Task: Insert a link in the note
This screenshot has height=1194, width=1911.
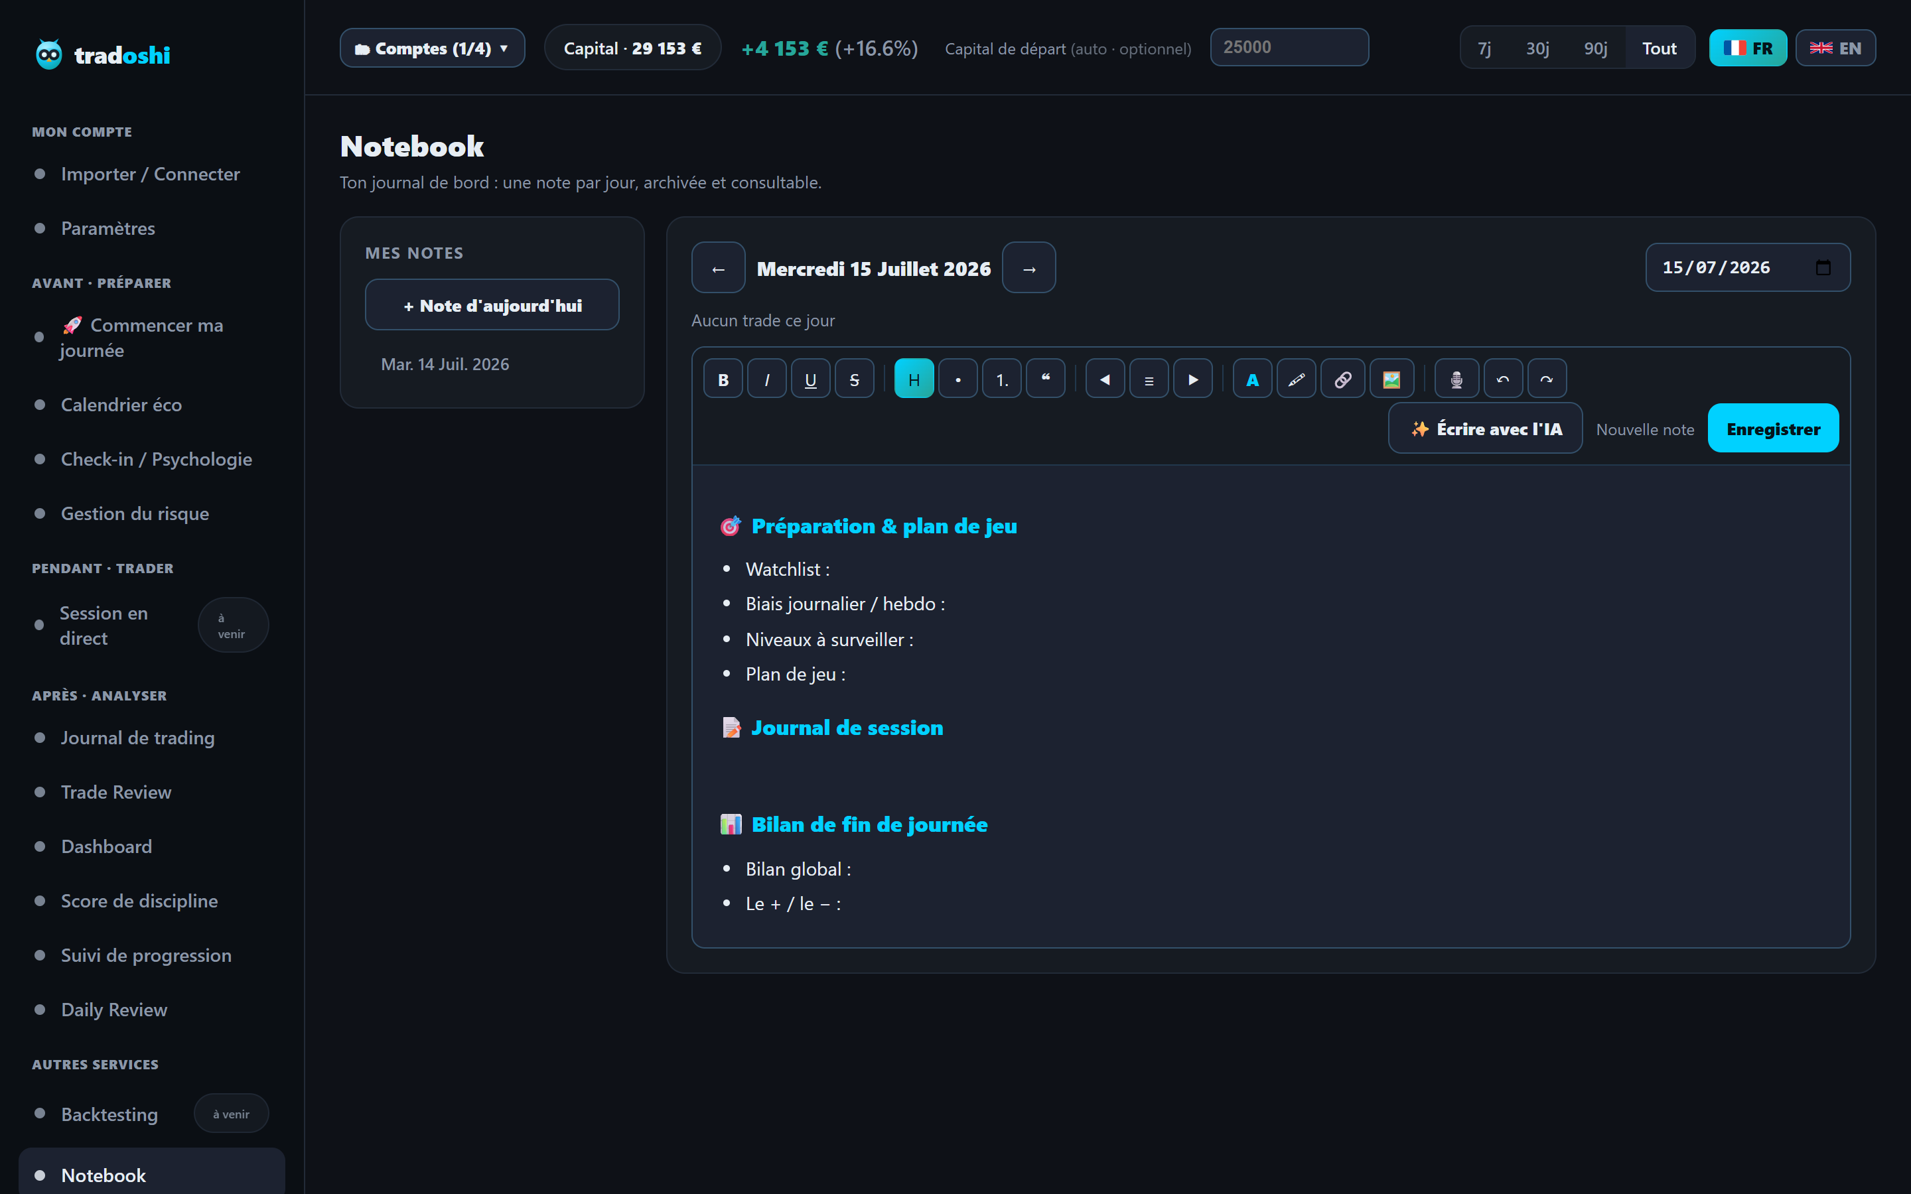Action: (x=1342, y=379)
